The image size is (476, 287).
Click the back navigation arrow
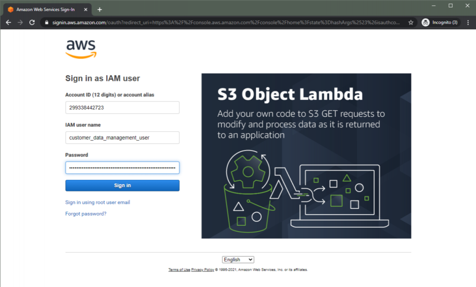pos(8,21)
